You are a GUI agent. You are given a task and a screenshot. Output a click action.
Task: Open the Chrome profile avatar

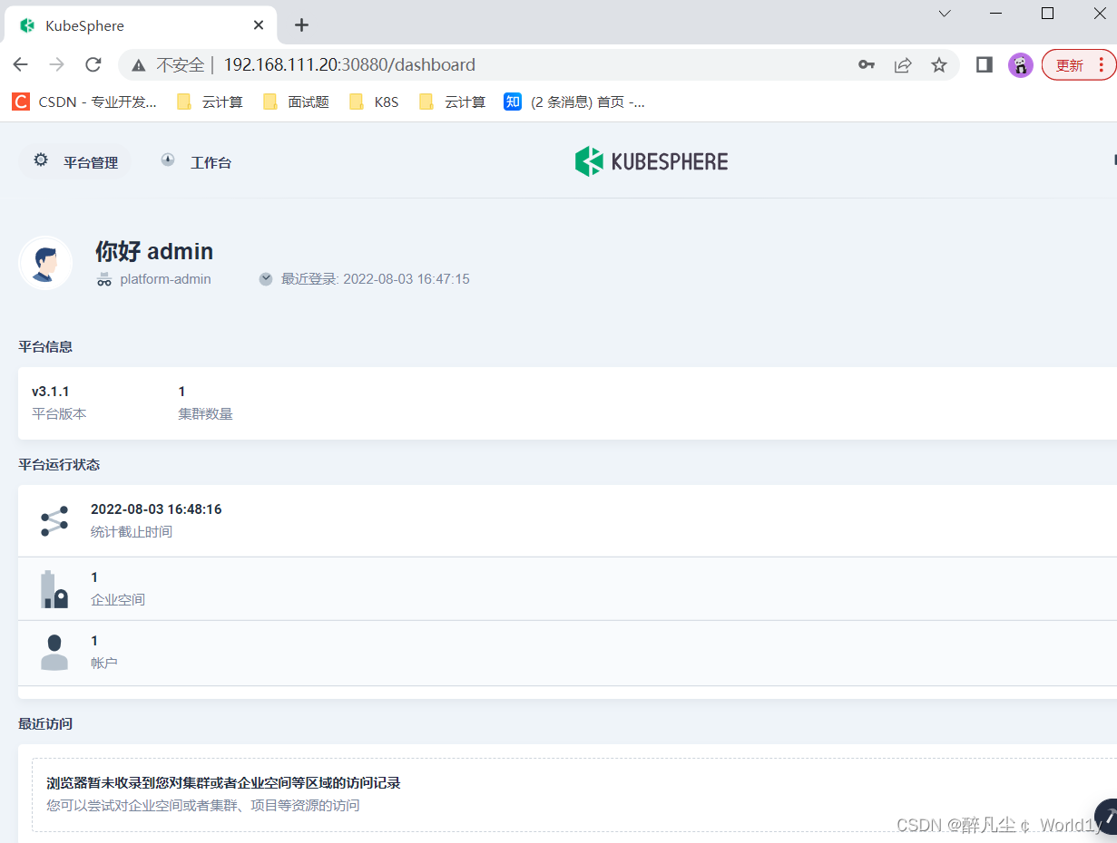(x=1021, y=65)
